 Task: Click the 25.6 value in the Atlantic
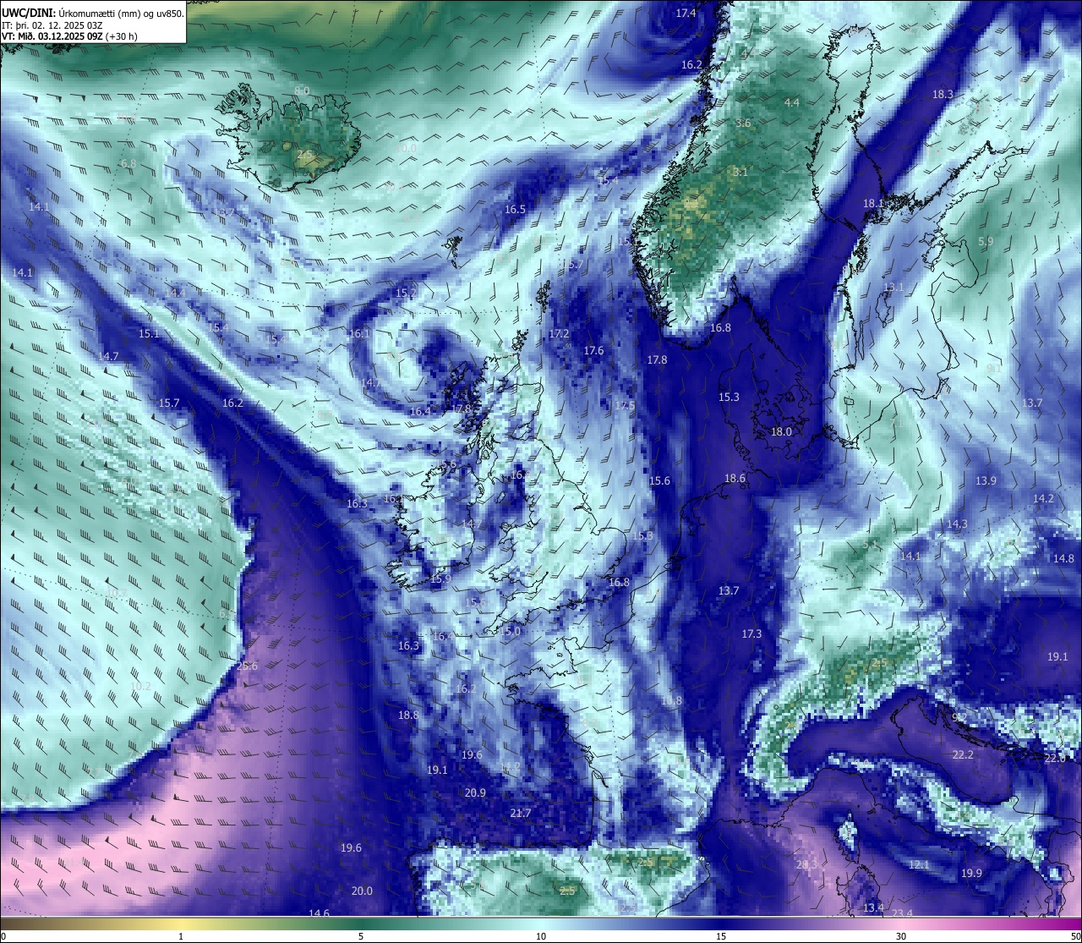(247, 666)
